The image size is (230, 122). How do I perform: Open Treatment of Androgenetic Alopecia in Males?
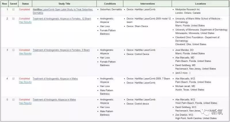[55, 78]
